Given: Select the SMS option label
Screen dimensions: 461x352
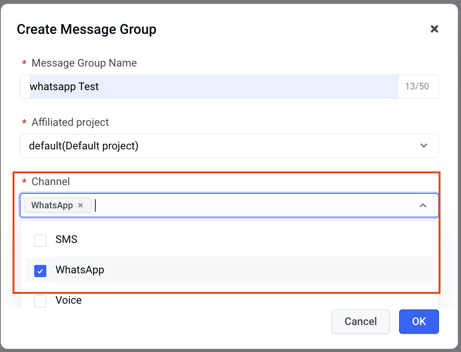Looking at the screenshot, I should [x=66, y=239].
